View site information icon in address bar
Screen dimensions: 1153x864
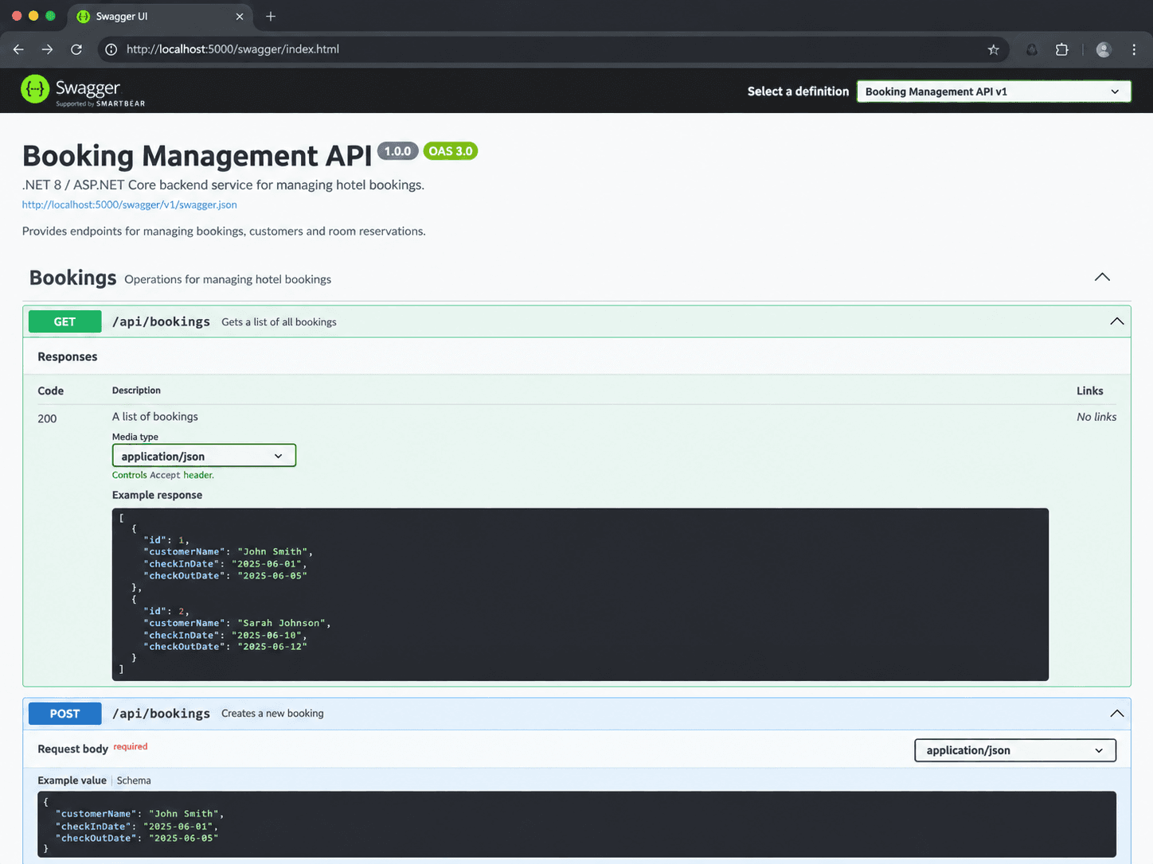click(111, 49)
